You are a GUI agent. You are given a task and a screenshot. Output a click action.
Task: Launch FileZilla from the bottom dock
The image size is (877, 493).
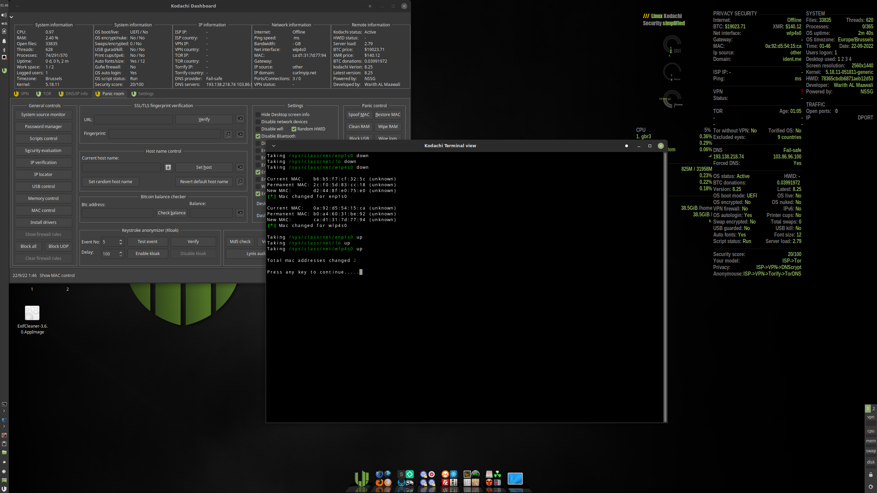click(445, 482)
